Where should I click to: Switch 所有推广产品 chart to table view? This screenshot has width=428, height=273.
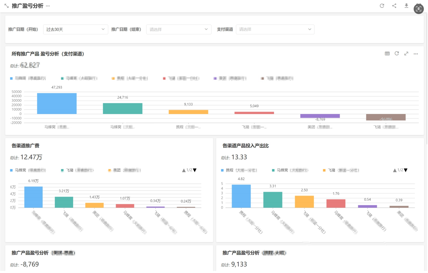pos(387,54)
